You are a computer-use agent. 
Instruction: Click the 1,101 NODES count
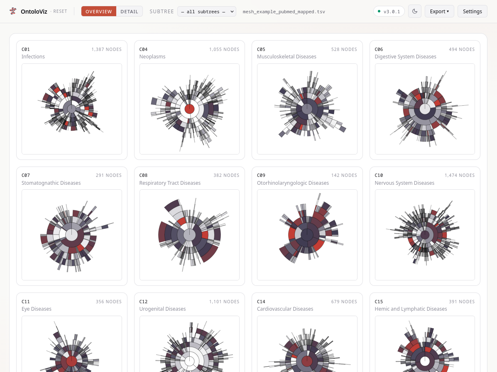point(224,302)
